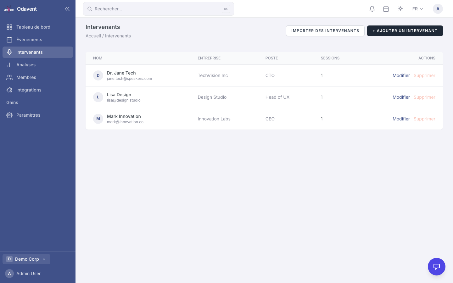
Task: Go to Tableau de bord
Action: 38,27
